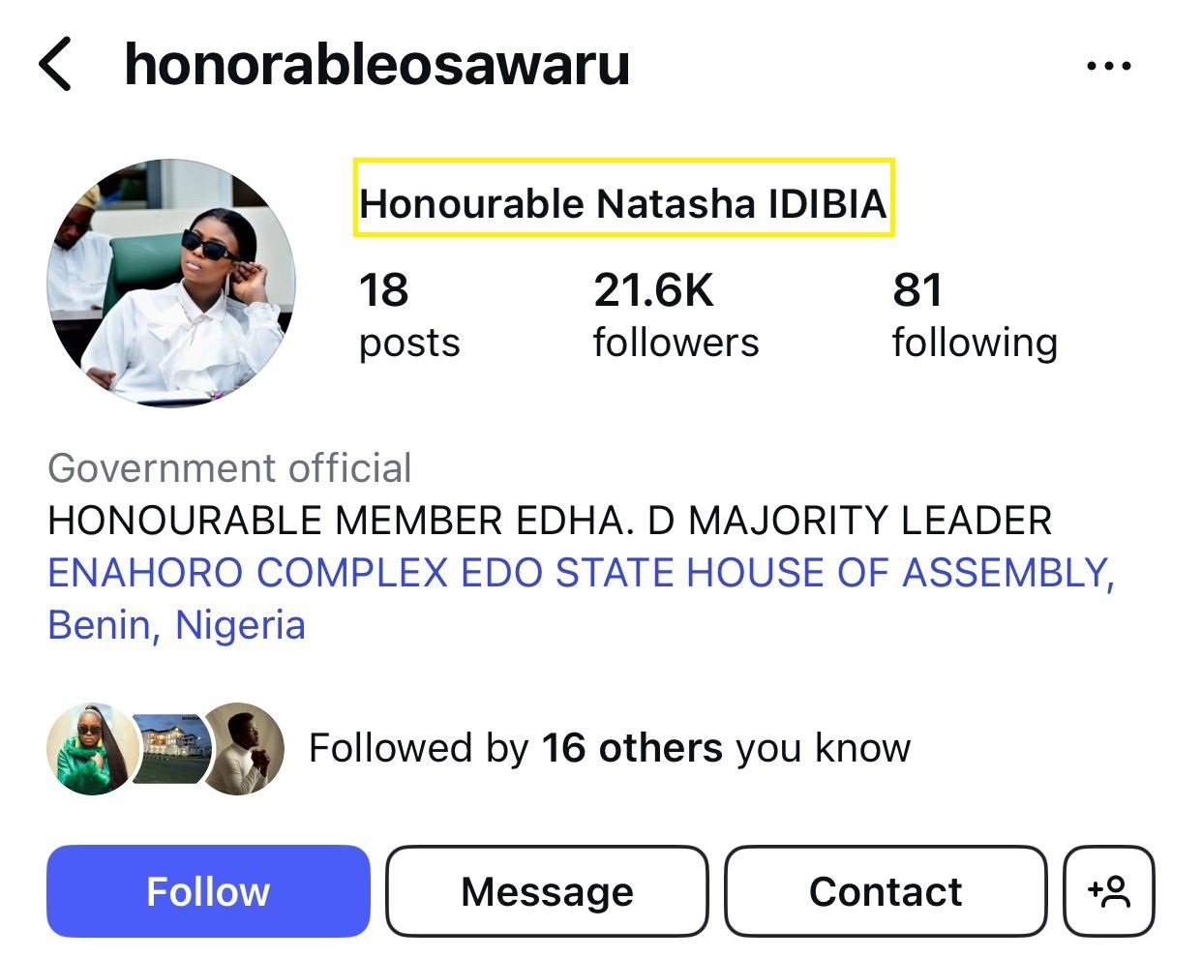Open Enahoro Complex Edo State address link
The height and width of the screenshot is (958, 1202).
581,573
